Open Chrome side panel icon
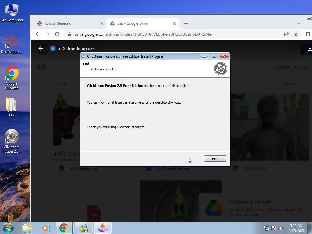The width and height of the screenshot is (312, 234). point(308,34)
